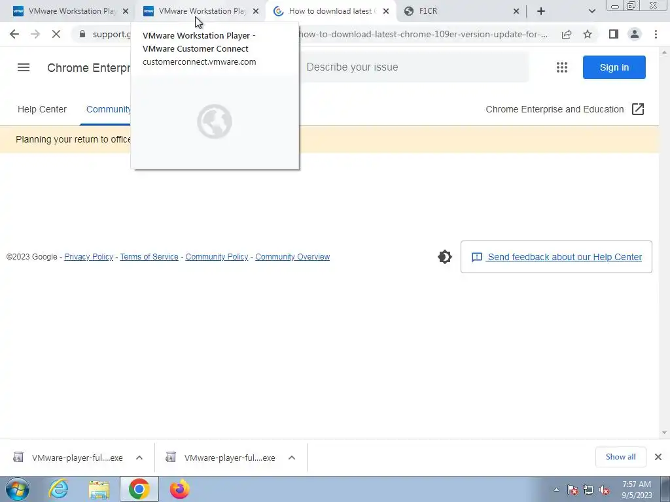Close the F1CR tab

[516, 11]
